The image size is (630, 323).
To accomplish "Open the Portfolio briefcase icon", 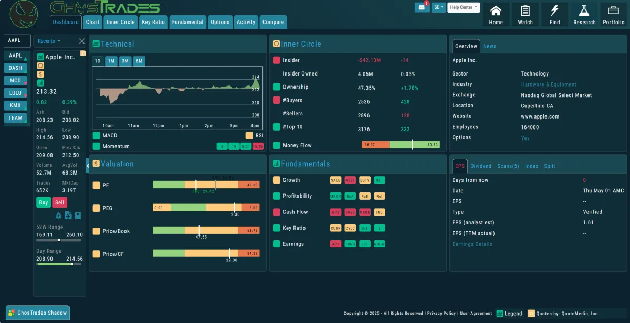I will pos(614,15).
